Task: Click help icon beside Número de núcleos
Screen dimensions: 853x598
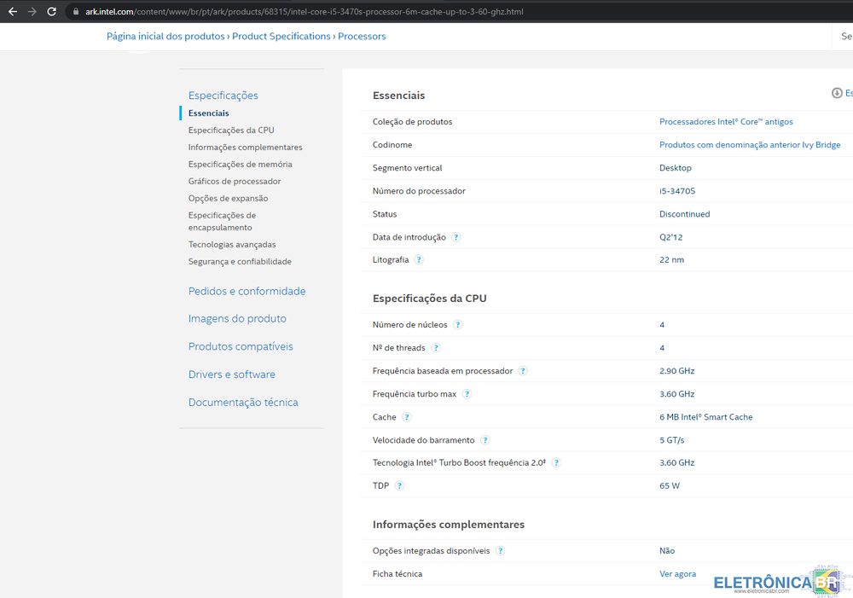Action: 458,325
